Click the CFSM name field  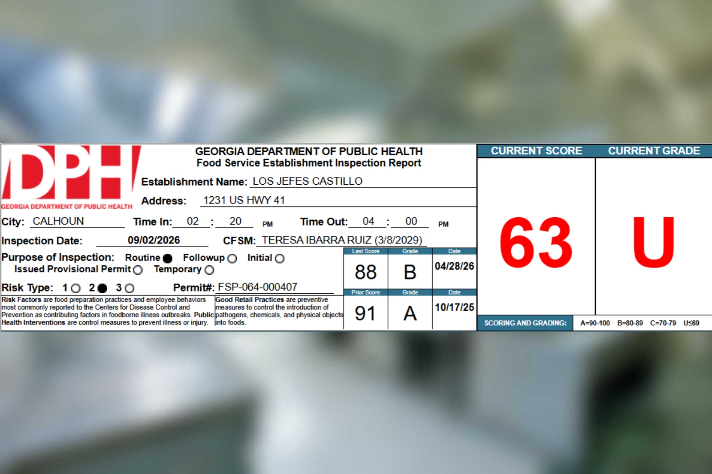tap(341, 240)
